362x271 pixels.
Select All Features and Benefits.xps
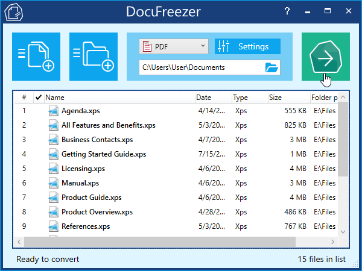tap(108, 125)
